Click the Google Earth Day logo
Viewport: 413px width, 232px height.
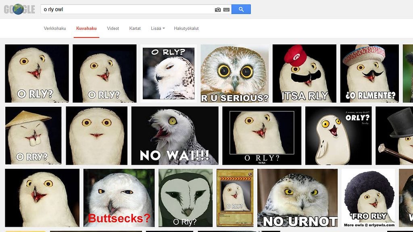click(19, 9)
